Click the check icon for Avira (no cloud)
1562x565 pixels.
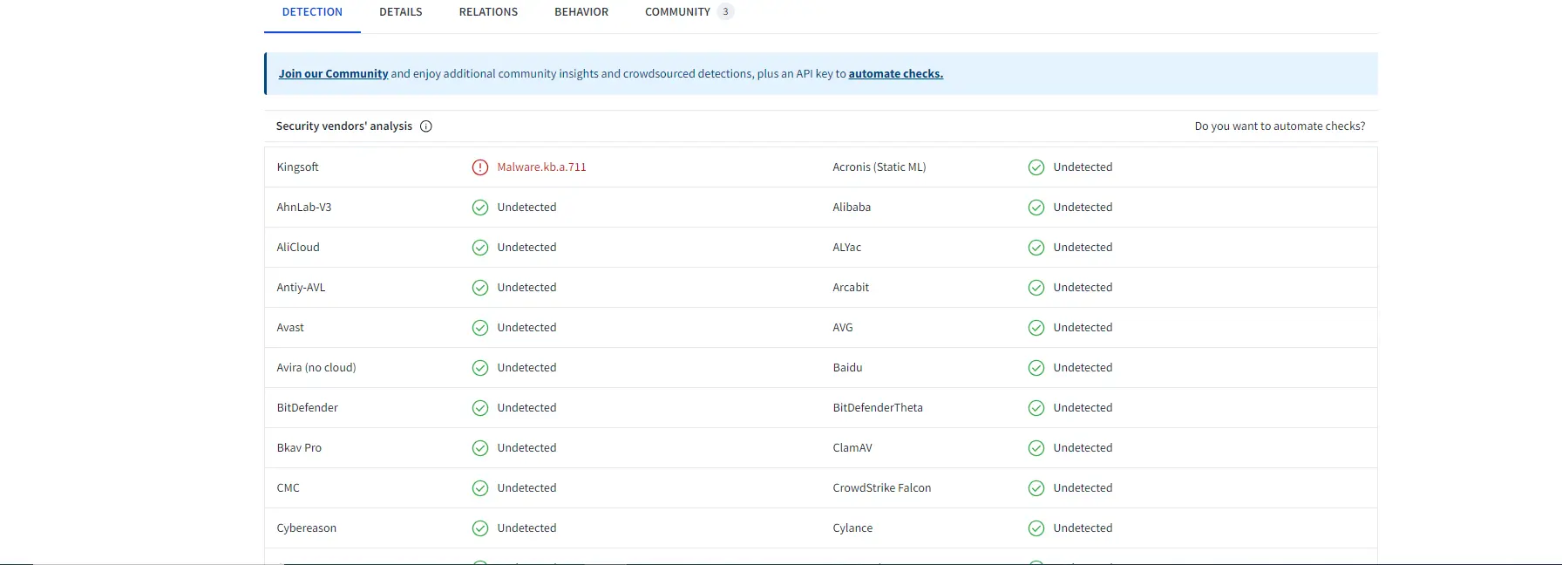[x=480, y=368]
